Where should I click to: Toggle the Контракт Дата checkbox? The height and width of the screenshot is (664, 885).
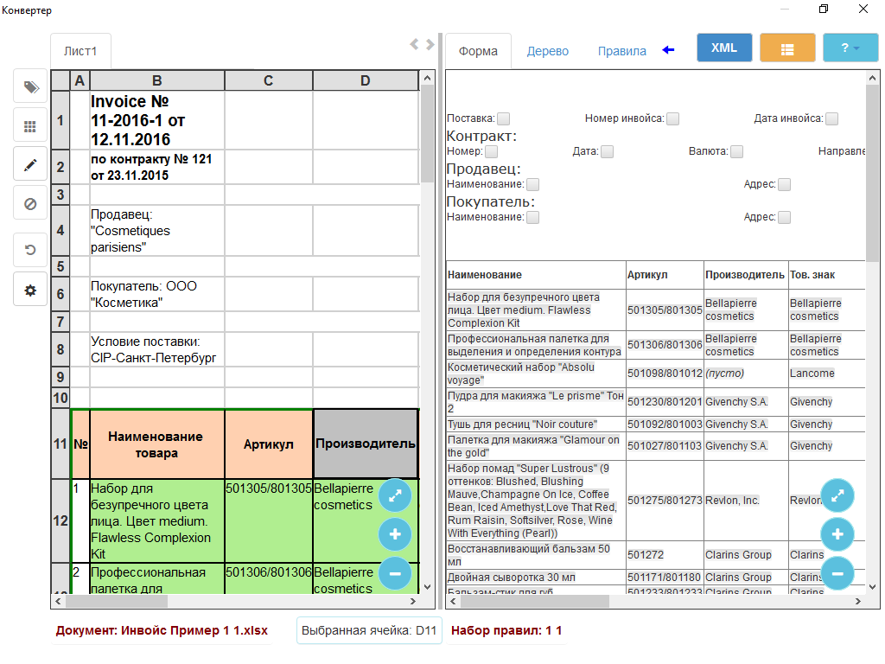coord(608,151)
